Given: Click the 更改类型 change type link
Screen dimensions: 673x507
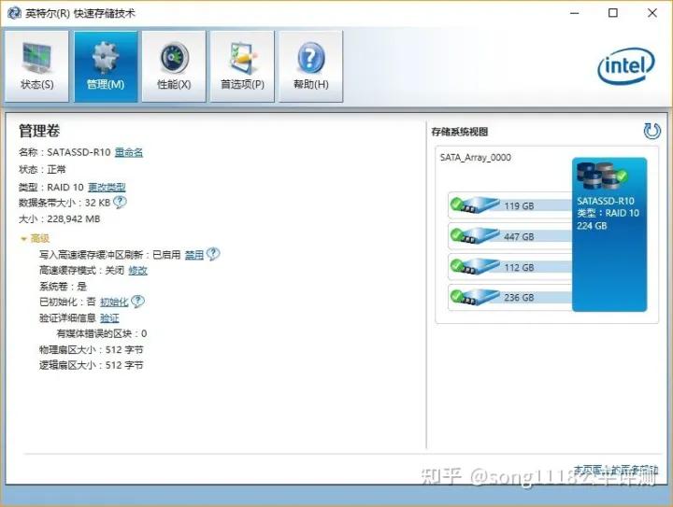Looking at the screenshot, I should point(107,188).
